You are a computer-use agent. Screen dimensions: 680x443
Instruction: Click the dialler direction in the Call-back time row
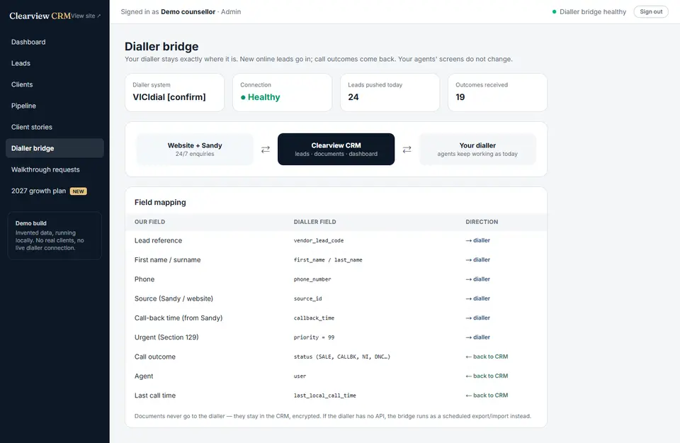point(478,318)
